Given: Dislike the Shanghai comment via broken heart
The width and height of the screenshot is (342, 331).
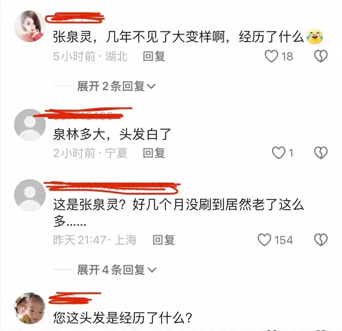Looking at the screenshot, I should pos(320,240).
